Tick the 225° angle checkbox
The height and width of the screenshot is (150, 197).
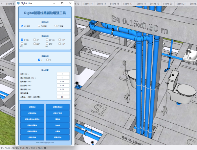tap(34, 43)
